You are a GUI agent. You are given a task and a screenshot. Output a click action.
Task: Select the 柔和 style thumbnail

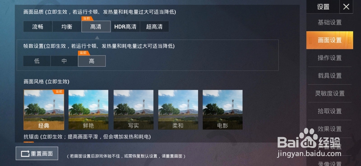click(178, 110)
